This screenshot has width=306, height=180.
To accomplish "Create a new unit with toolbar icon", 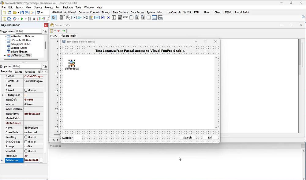I will pos(5,13).
